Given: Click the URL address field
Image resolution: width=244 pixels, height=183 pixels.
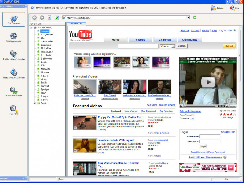Looking at the screenshot, I should tap(126, 18).
